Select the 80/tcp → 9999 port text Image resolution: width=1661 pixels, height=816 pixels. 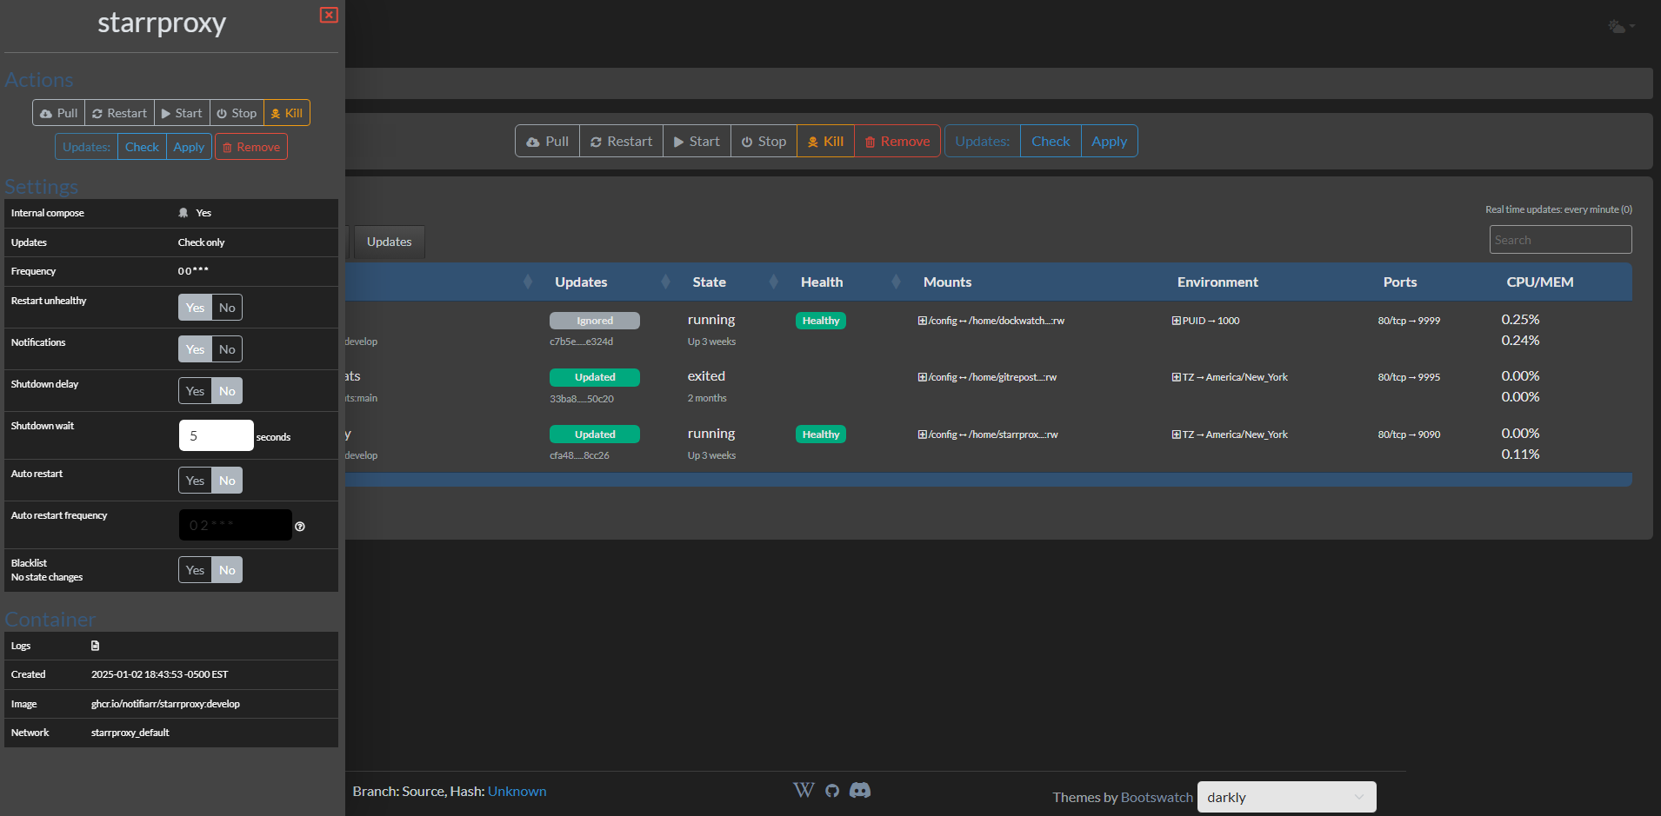point(1409,321)
